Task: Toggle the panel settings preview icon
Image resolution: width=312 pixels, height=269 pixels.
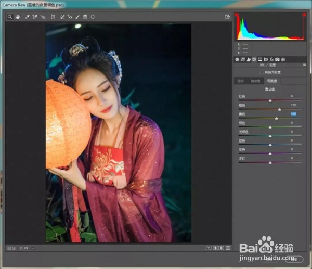Action: [x=228, y=248]
